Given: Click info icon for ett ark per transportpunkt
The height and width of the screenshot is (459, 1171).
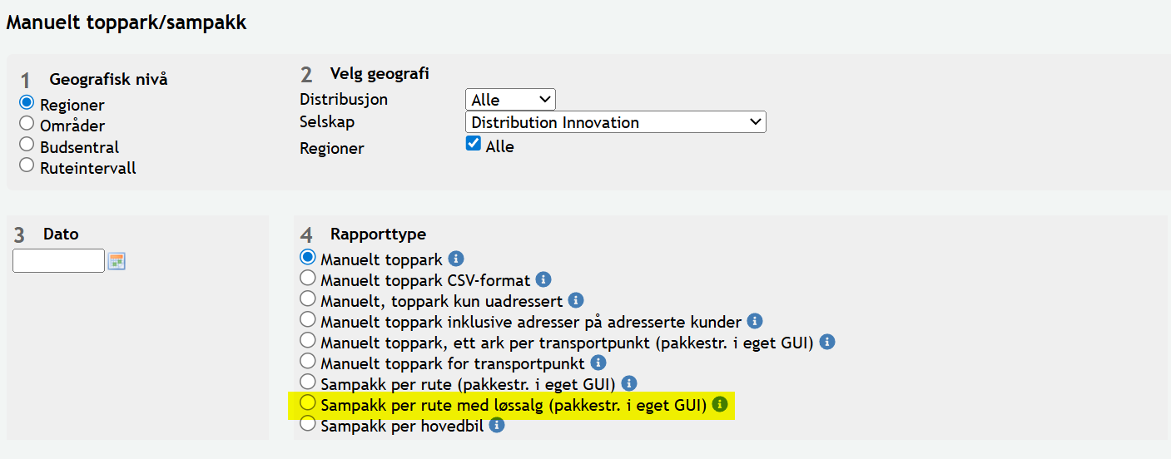Looking at the screenshot, I should click(x=827, y=342).
